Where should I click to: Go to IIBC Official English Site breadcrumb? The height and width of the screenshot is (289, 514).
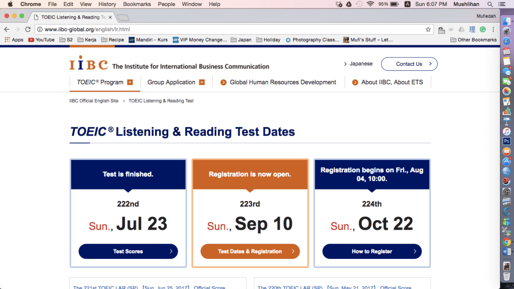pos(94,101)
